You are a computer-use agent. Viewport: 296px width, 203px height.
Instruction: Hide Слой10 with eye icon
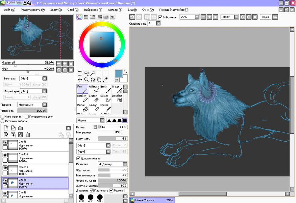click(x=5, y=155)
